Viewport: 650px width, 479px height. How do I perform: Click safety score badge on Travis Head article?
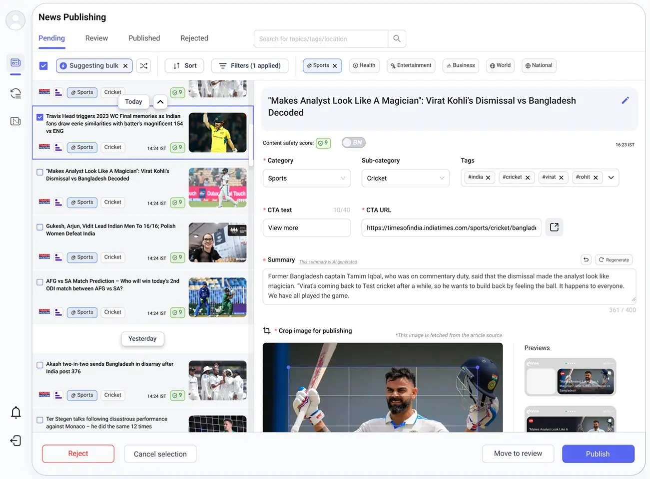[177, 148]
